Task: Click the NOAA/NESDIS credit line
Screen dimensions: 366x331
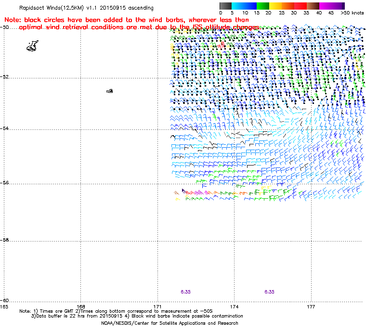Action: click(170, 323)
